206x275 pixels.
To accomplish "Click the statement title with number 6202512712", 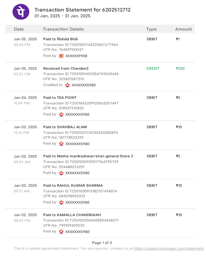I will pos(83,10).
